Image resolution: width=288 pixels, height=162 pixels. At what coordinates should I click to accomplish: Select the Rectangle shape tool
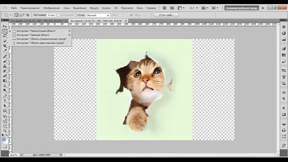point(5,111)
